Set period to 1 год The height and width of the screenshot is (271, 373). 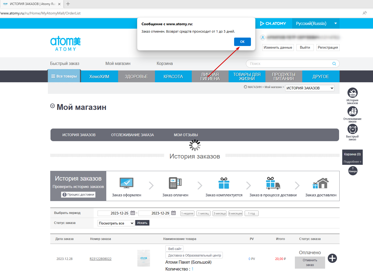[x=251, y=213]
